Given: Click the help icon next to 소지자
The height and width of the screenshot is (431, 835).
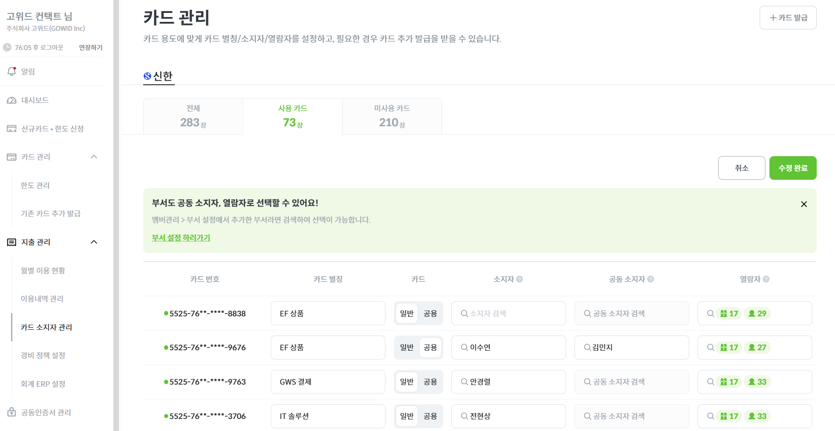Looking at the screenshot, I should (520, 279).
